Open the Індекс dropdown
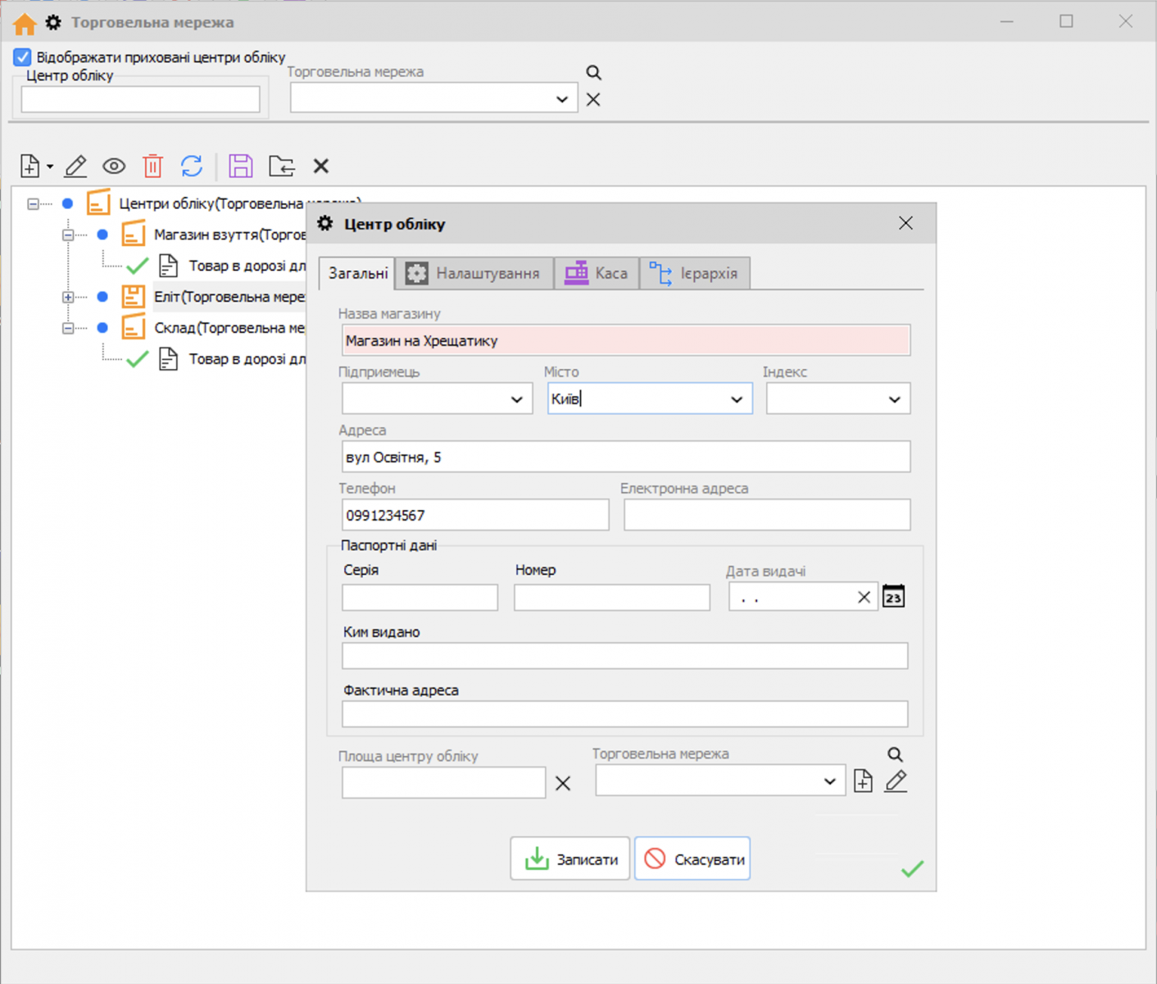1157x984 pixels. [x=894, y=399]
